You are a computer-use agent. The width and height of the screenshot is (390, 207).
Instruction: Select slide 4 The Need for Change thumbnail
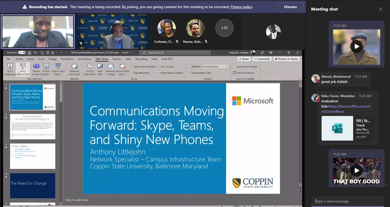(x=32, y=186)
